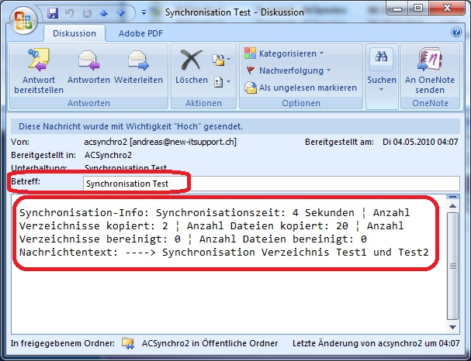Delete the message with Löschen

192,67
